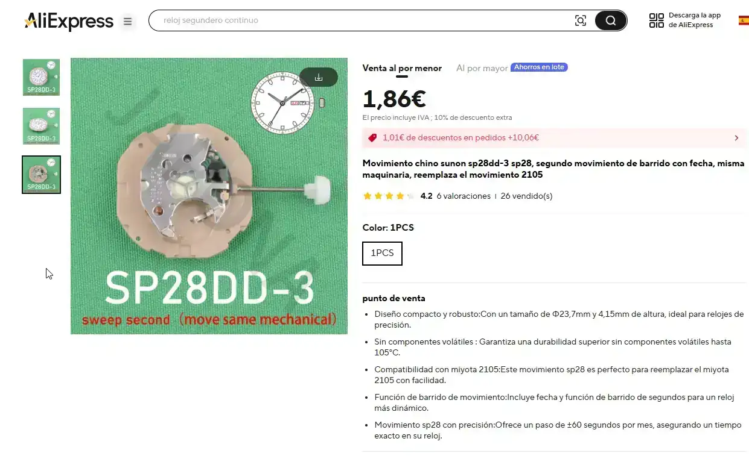Click the QR code app download icon

(656, 20)
